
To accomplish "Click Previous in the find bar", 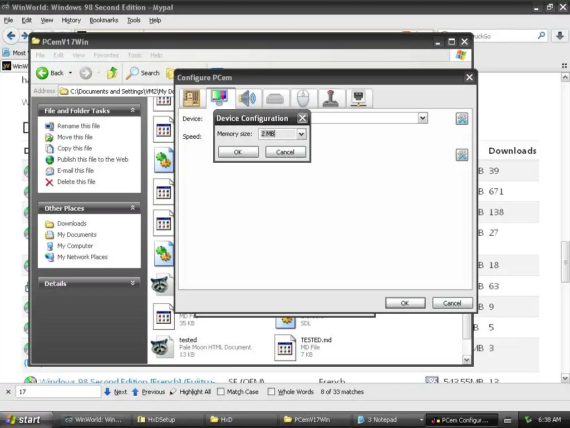I will (x=148, y=392).
